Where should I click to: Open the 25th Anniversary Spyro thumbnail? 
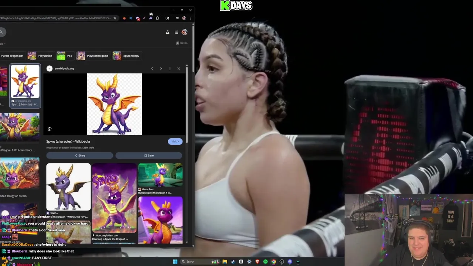[x=20, y=127]
